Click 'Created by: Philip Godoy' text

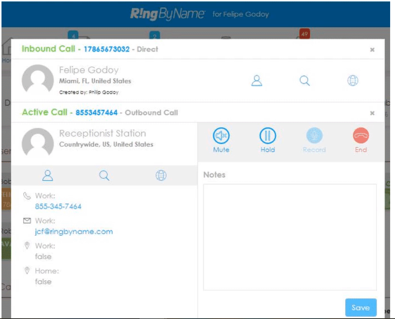[89, 92]
